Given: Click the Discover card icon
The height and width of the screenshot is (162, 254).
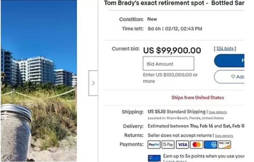Looking at the screenshot, I should pyautogui.click(x=224, y=145).
